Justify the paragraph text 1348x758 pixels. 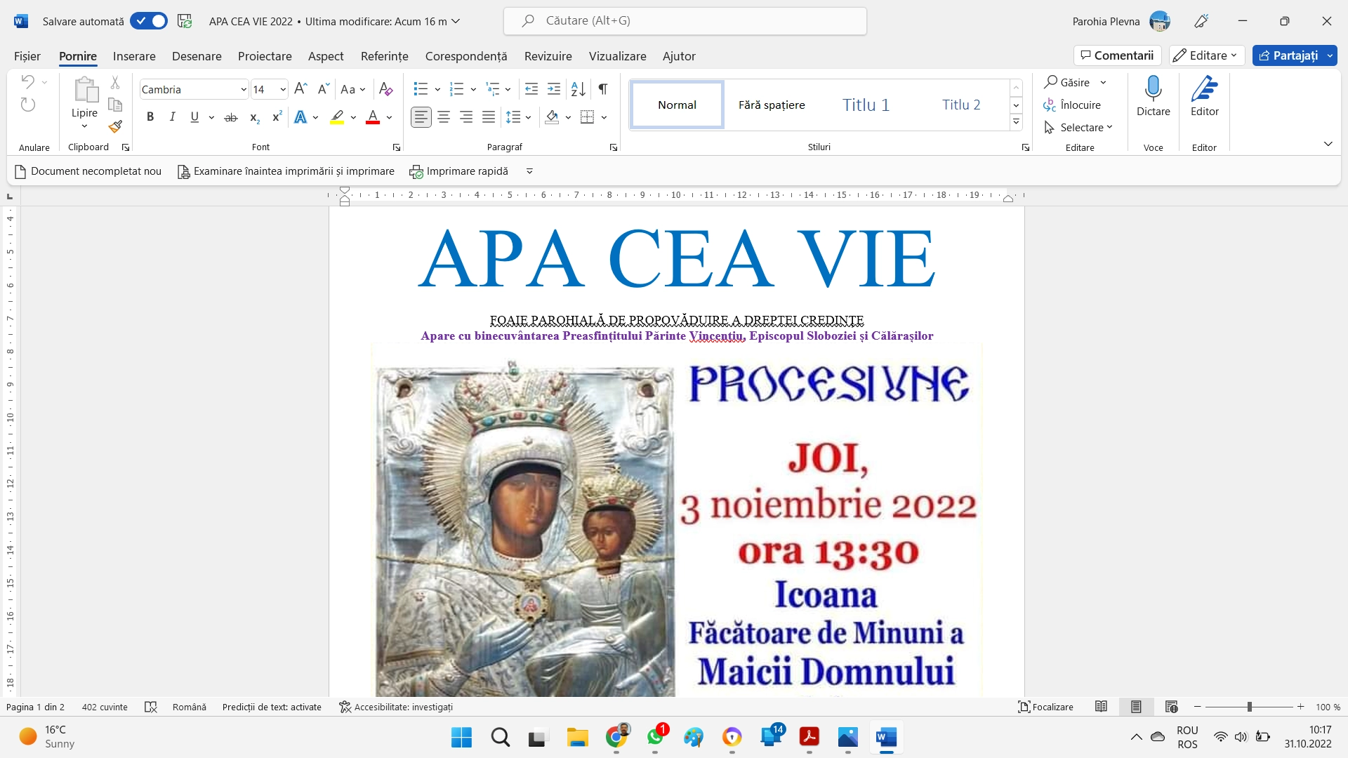coord(489,117)
